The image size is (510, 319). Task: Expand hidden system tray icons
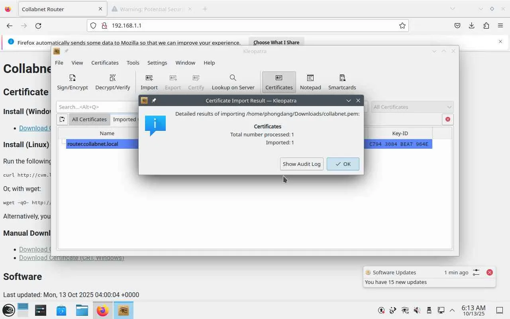pos(452,310)
